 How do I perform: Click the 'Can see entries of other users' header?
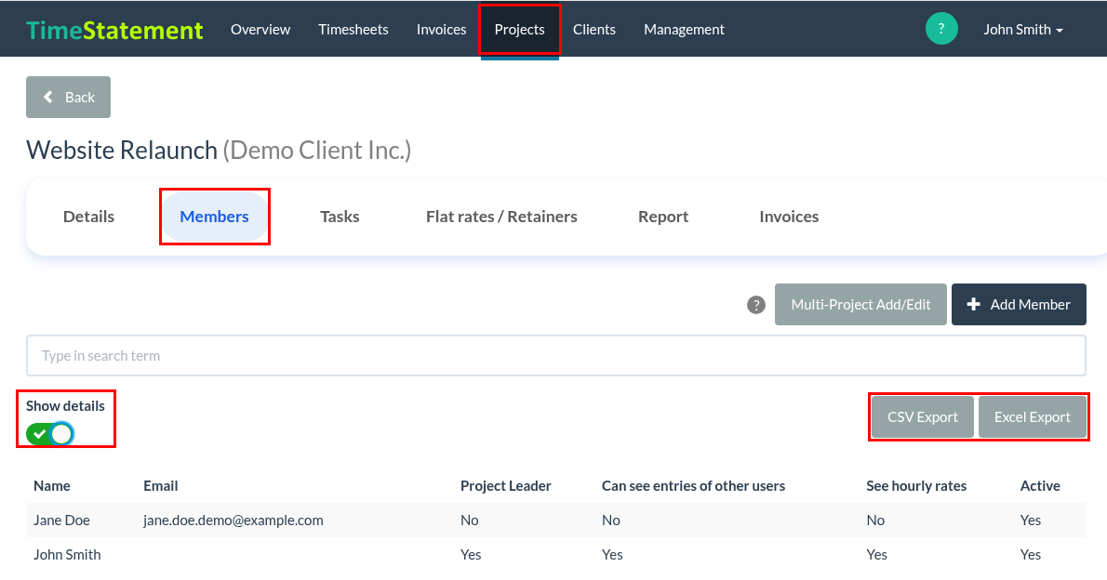tap(693, 486)
